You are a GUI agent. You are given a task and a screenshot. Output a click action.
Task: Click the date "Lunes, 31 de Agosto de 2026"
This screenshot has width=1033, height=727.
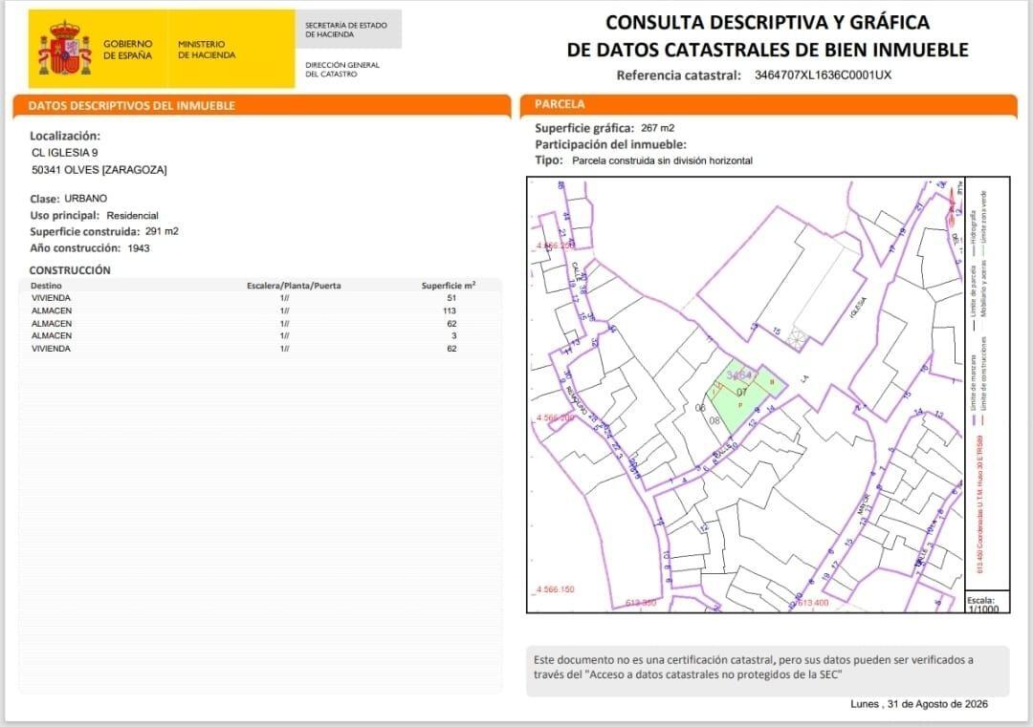click(x=919, y=704)
